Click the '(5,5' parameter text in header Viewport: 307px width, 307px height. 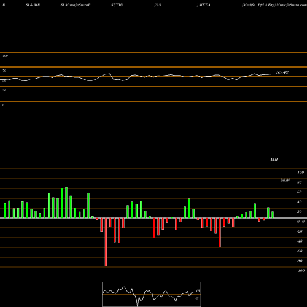(158, 5)
